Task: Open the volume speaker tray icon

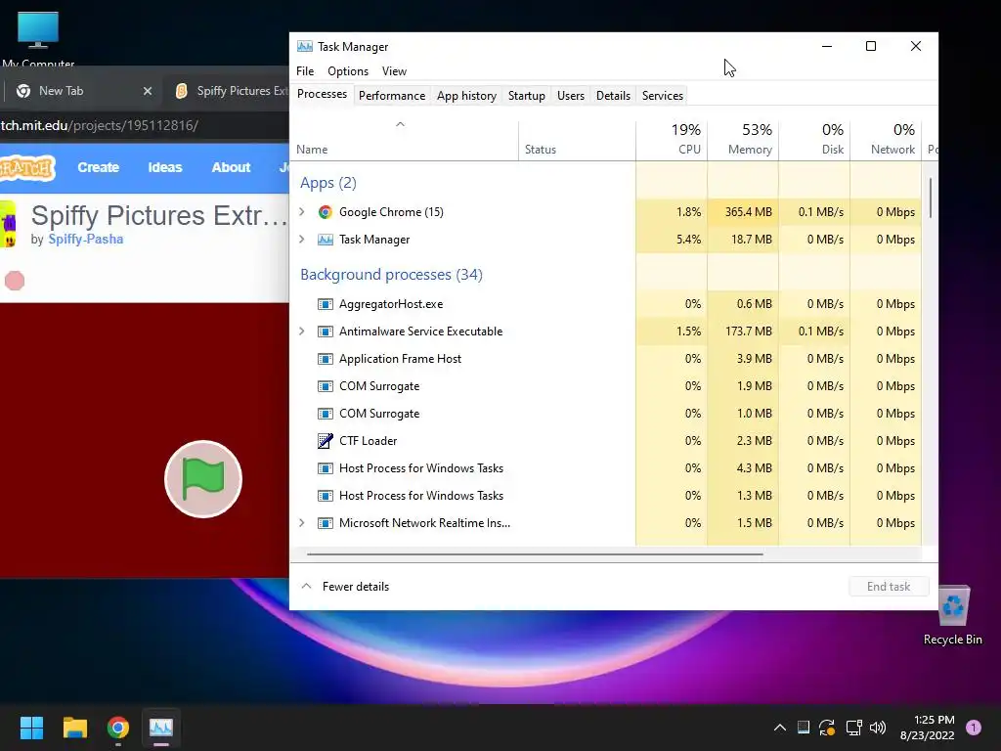Action: click(878, 728)
